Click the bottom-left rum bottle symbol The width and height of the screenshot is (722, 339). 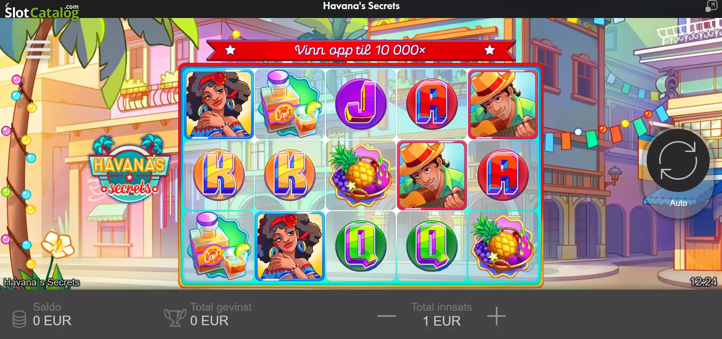tap(219, 245)
